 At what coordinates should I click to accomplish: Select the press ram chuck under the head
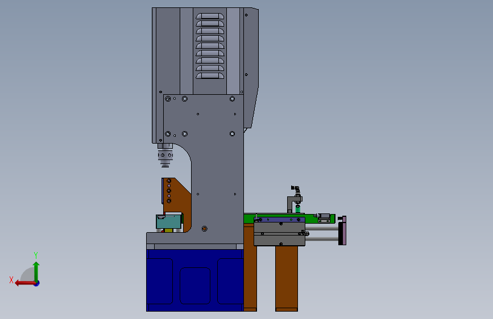click(x=165, y=156)
